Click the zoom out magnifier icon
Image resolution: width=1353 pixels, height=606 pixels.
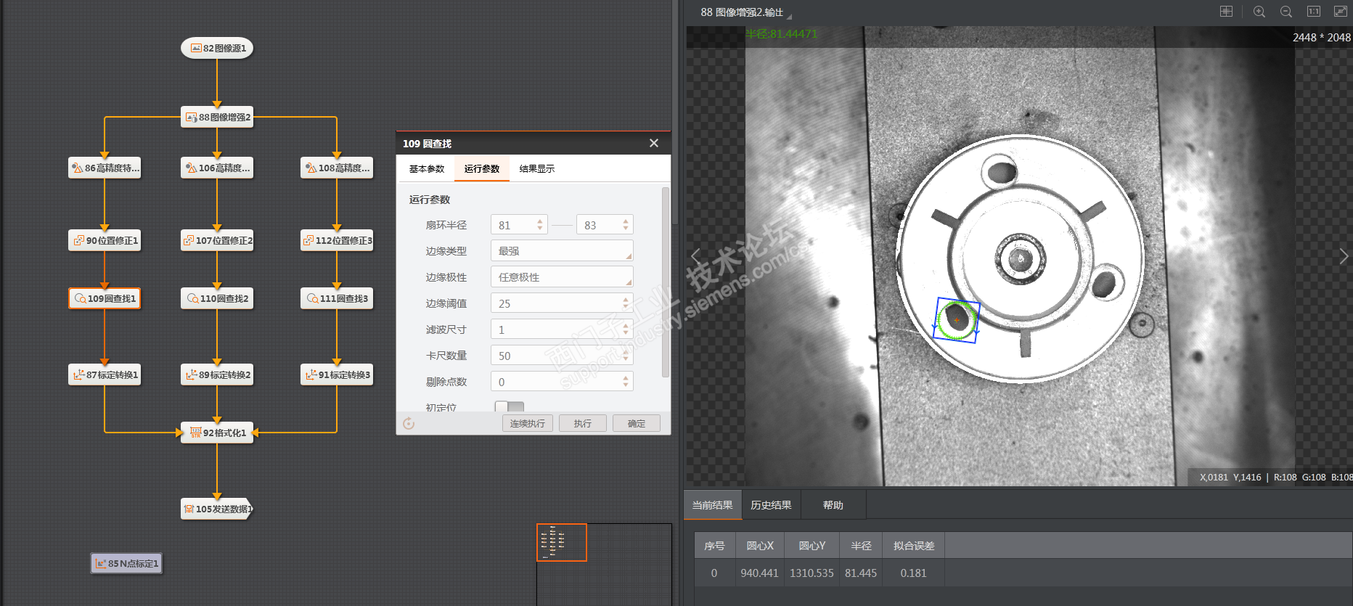coord(1286,12)
